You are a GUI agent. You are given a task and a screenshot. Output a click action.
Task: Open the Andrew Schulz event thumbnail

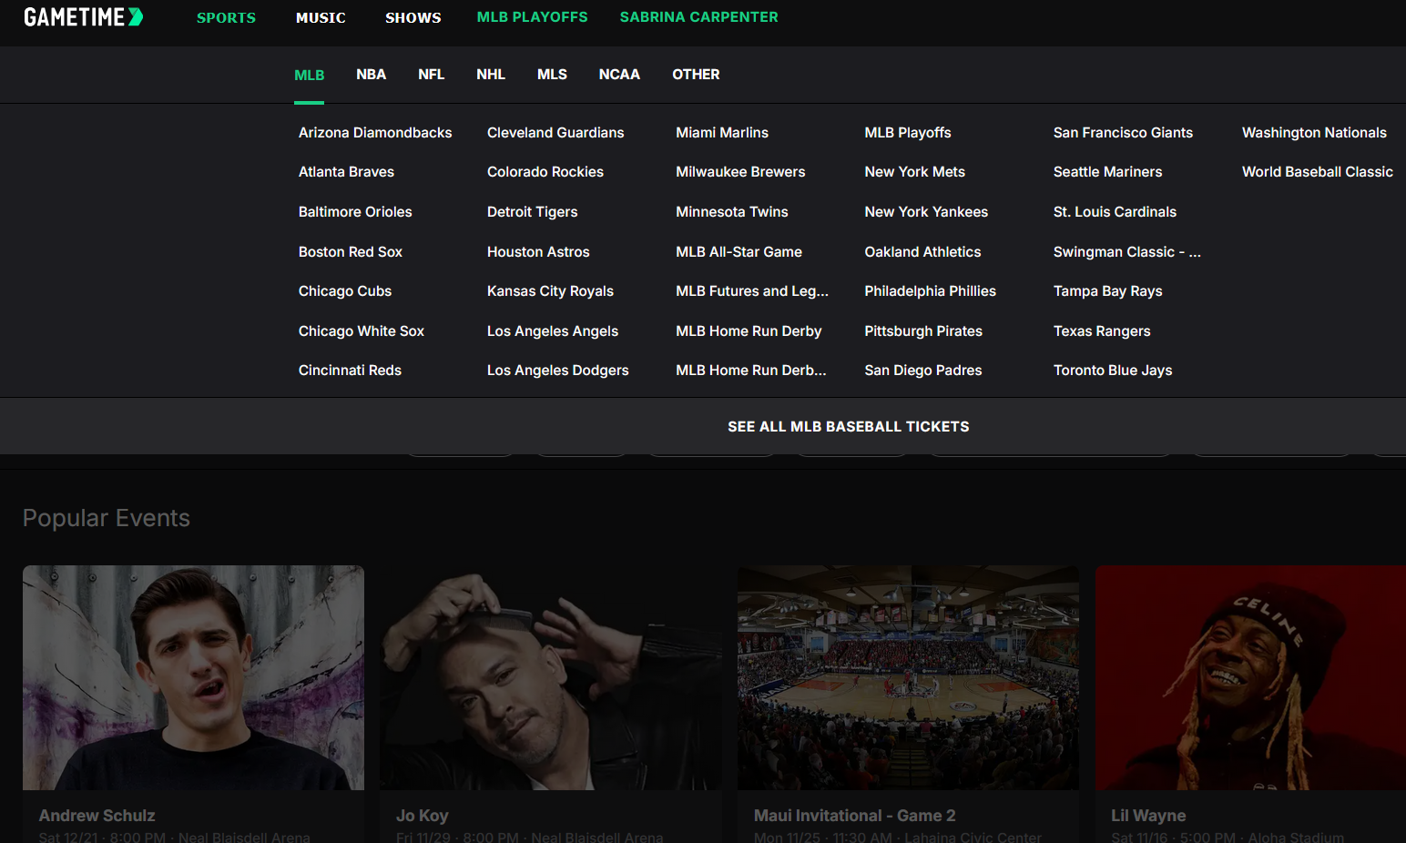point(193,677)
